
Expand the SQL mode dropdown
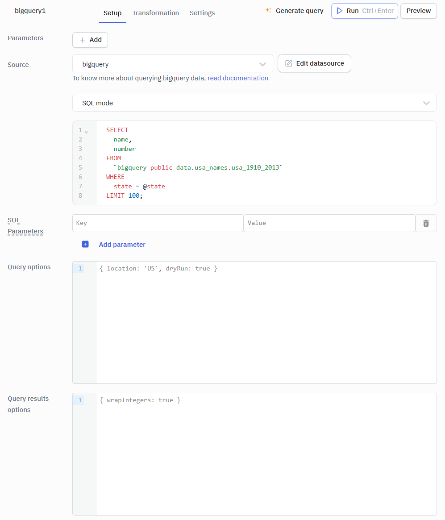254,103
